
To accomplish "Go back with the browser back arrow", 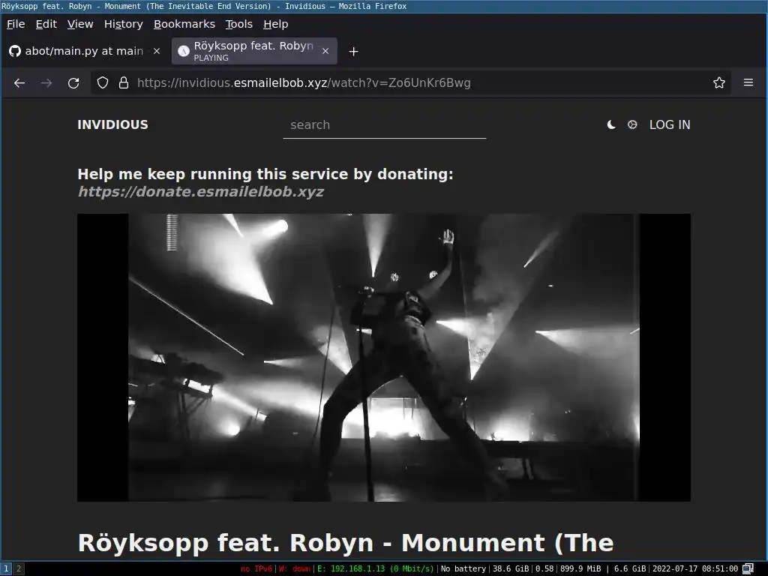I will coord(19,82).
